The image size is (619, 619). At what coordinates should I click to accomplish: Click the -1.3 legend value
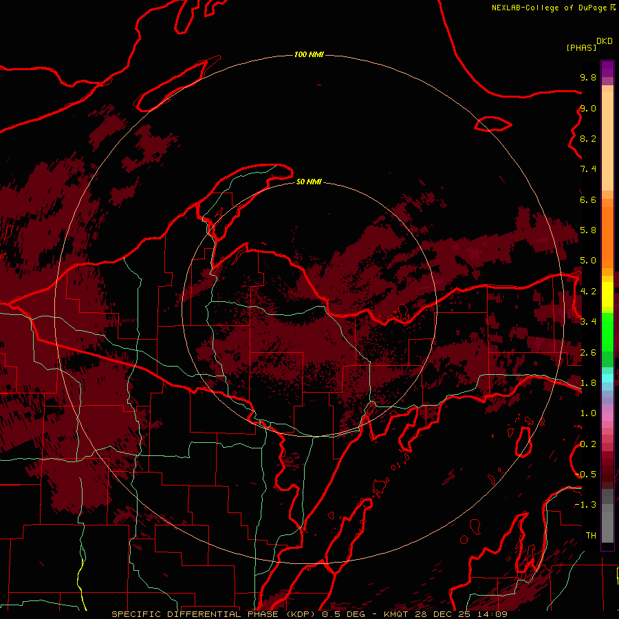coord(585,505)
